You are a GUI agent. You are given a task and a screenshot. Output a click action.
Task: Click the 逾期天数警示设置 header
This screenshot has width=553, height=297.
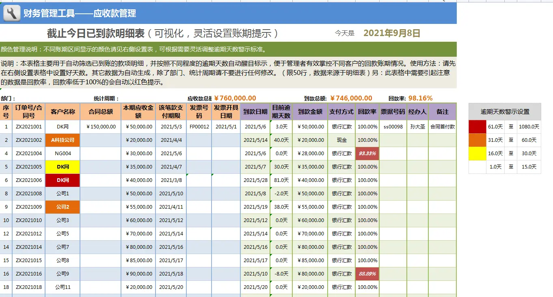pyautogui.click(x=505, y=111)
